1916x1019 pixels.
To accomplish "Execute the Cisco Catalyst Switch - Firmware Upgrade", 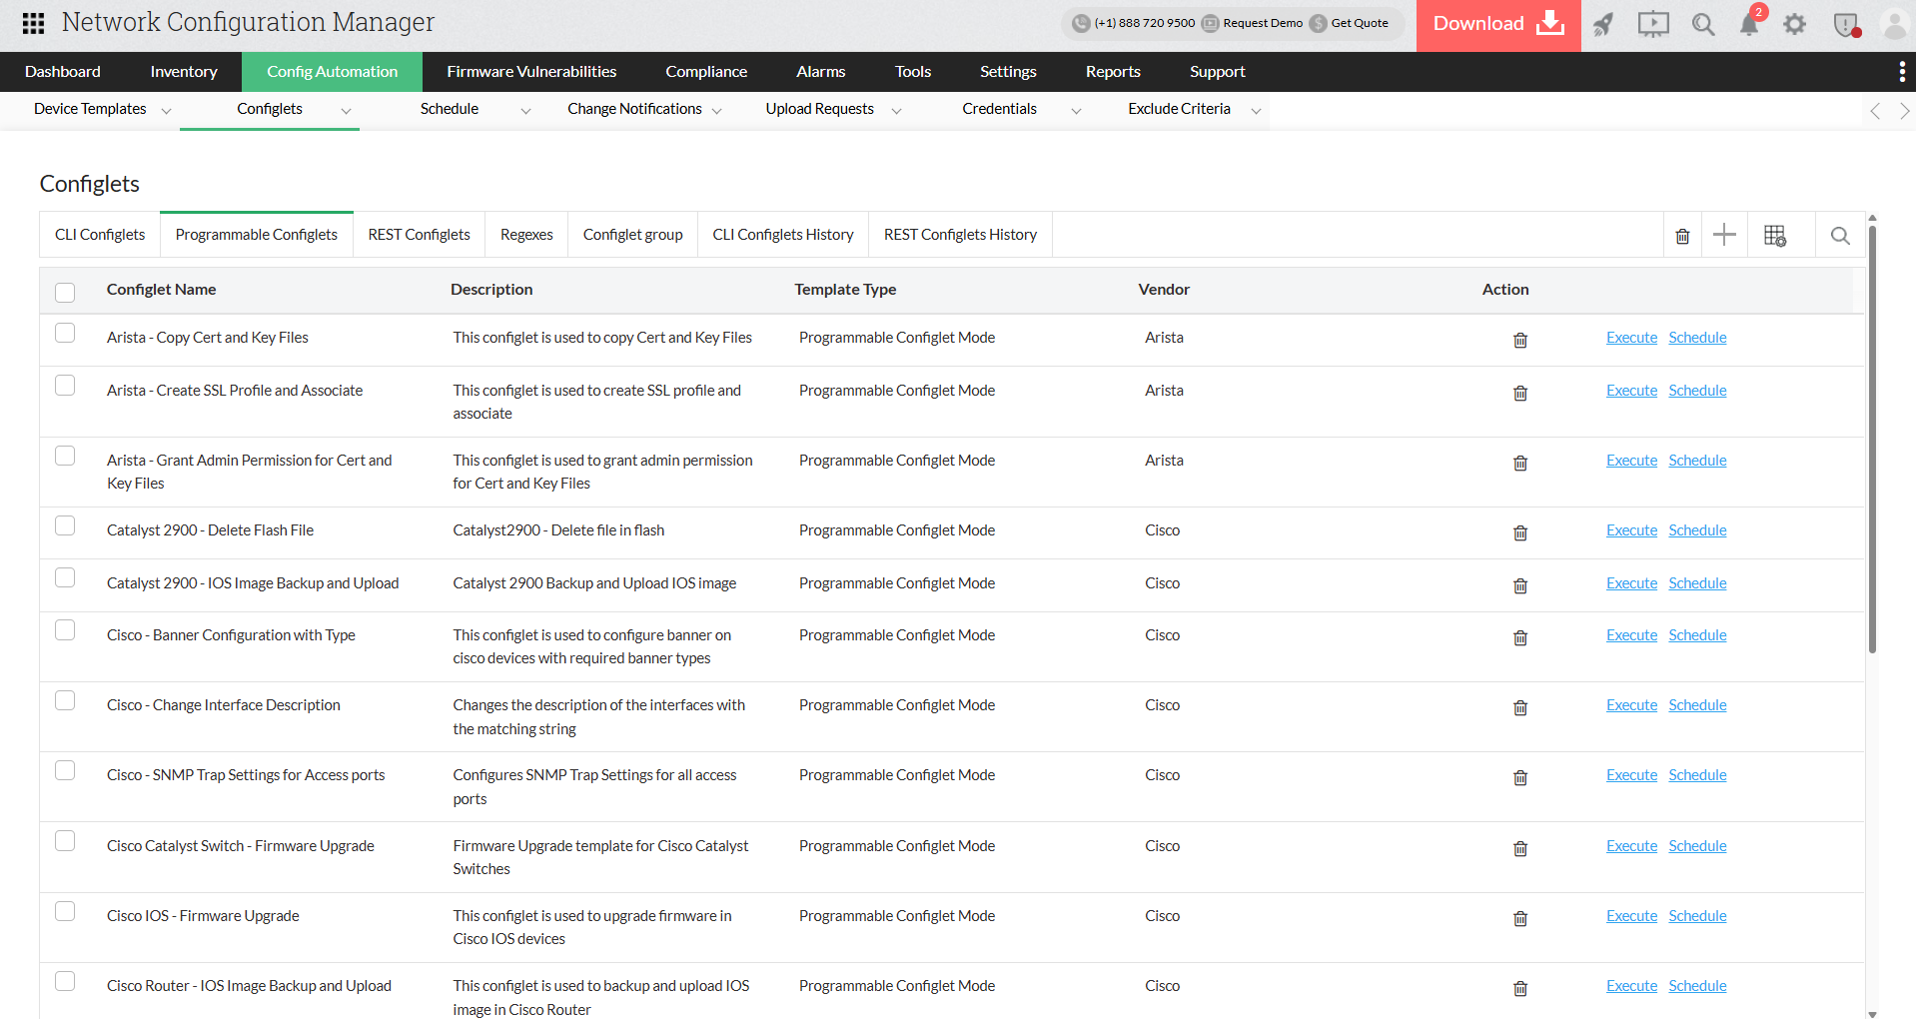I will [x=1630, y=845].
